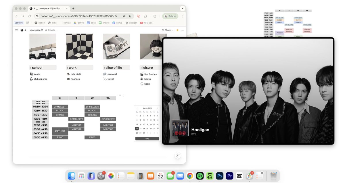This screenshot has width=345, height=183.
Task: Open the gdrive bookmark
Action: click(x=78, y=23)
